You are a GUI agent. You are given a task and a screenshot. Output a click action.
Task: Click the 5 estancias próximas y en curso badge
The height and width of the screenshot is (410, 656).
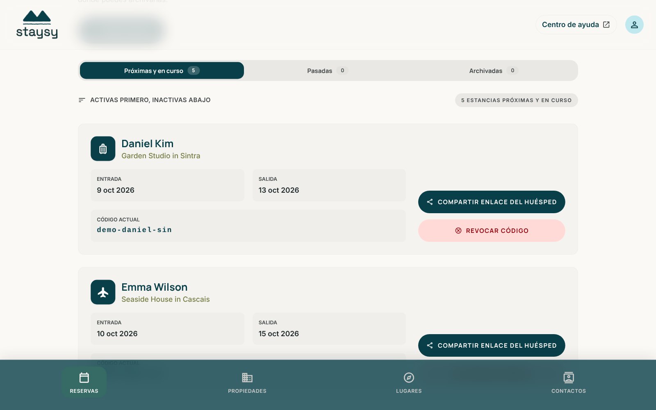[x=517, y=100]
